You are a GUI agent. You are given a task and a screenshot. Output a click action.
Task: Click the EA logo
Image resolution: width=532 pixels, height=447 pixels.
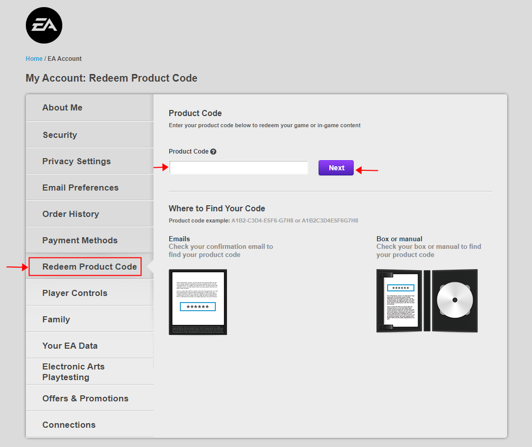[44, 25]
